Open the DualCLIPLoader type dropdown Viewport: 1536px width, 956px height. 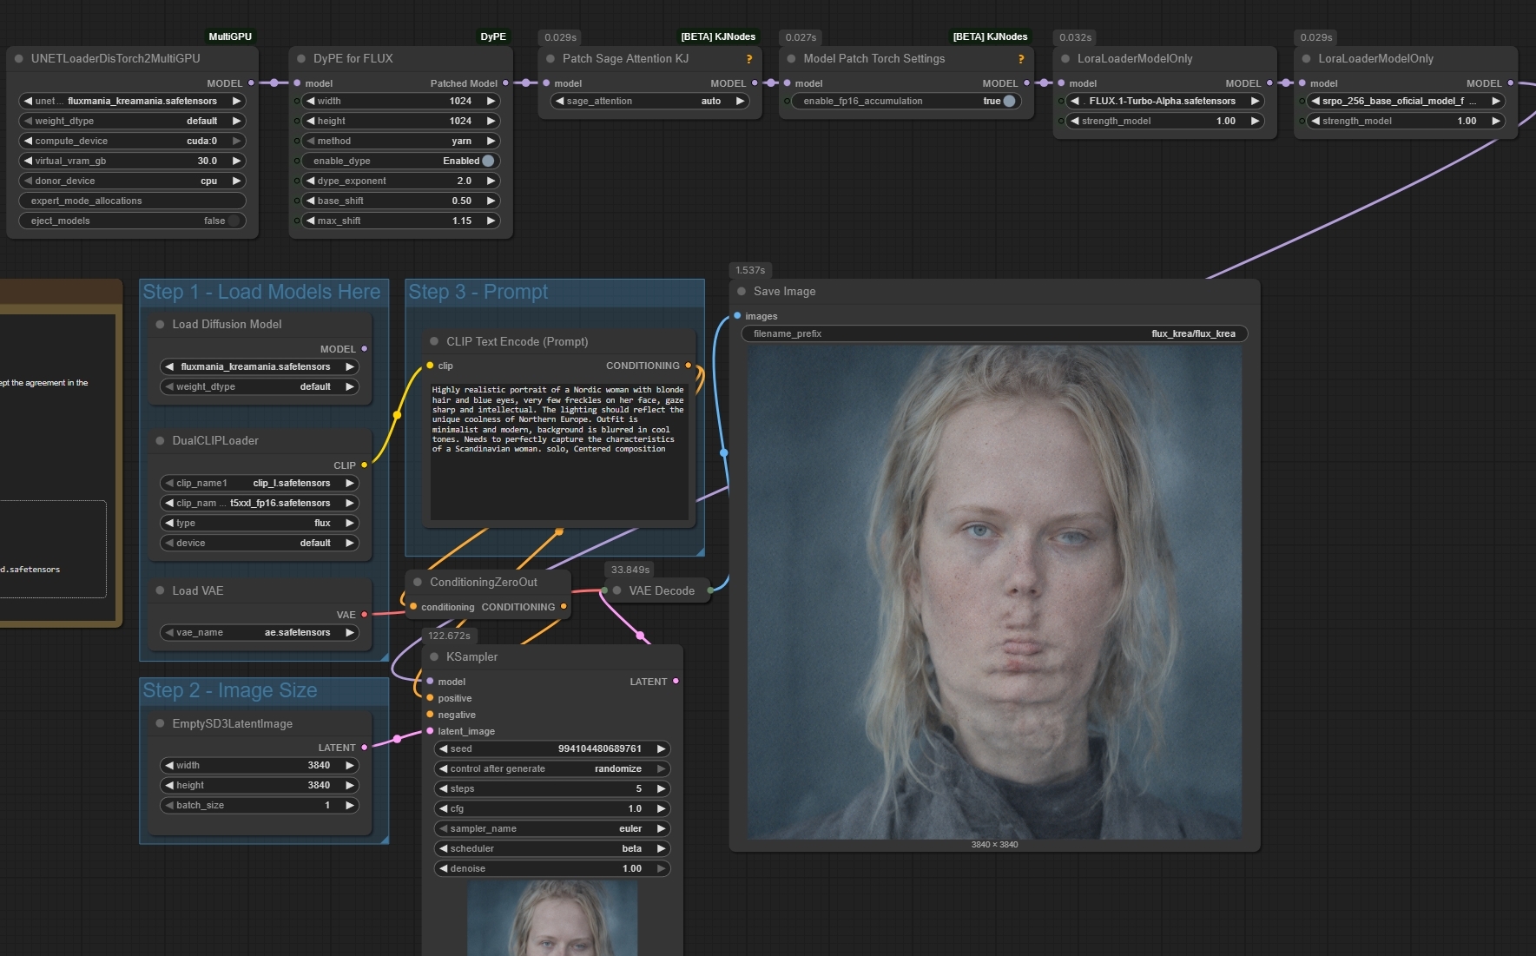click(259, 524)
